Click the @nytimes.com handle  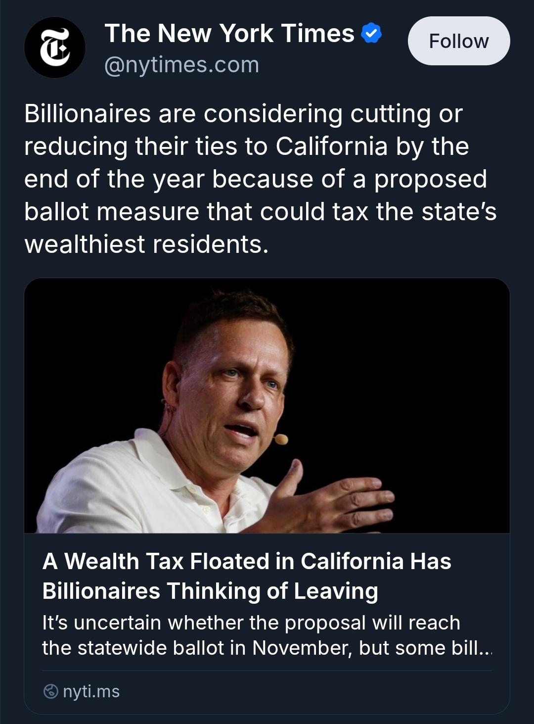(x=181, y=65)
